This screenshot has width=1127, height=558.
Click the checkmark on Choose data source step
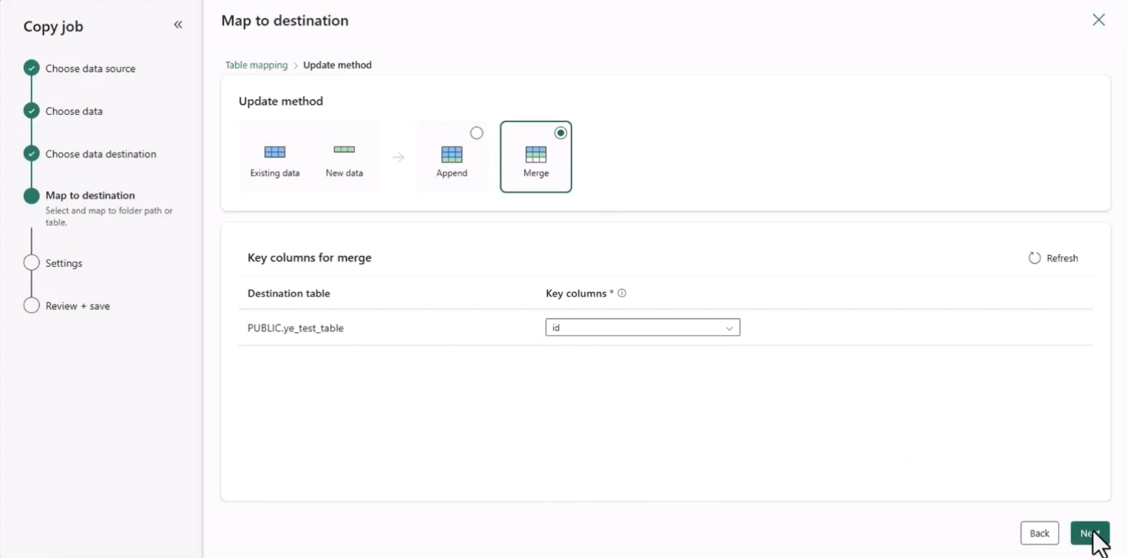click(x=32, y=68)
